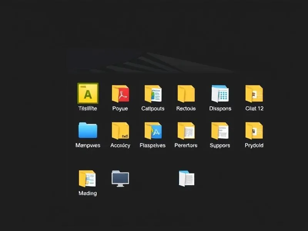This screenshot has height=231, width=308.
Task: Open the Mading folder icon
Action: (x=87, y=179)
